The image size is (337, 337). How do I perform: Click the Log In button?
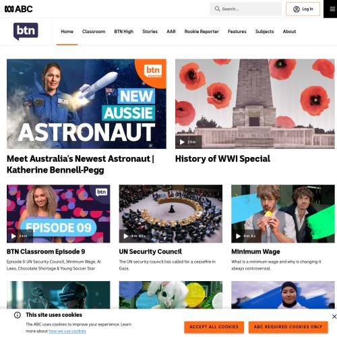[x=303, y=9]
